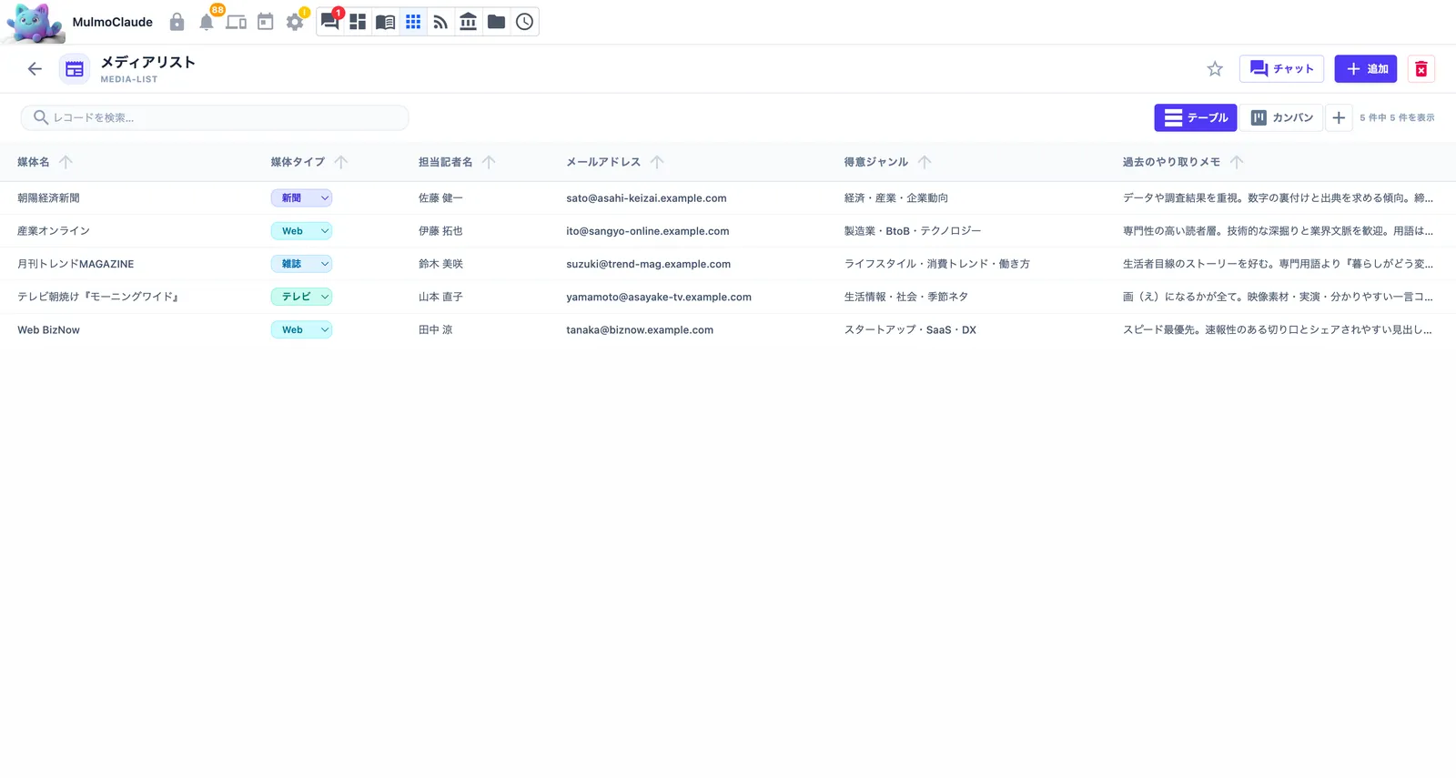The image size is (1456, 778).
Task: Click reporter name 田中 涼
Action: click(x=435, y=329)
